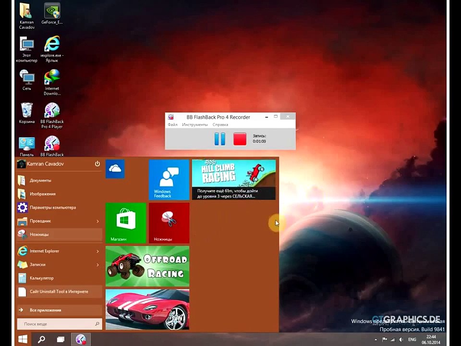This screenshot has height=346, width=461.
Task: Open the Магазин store tile
Action: click(126, 223)
